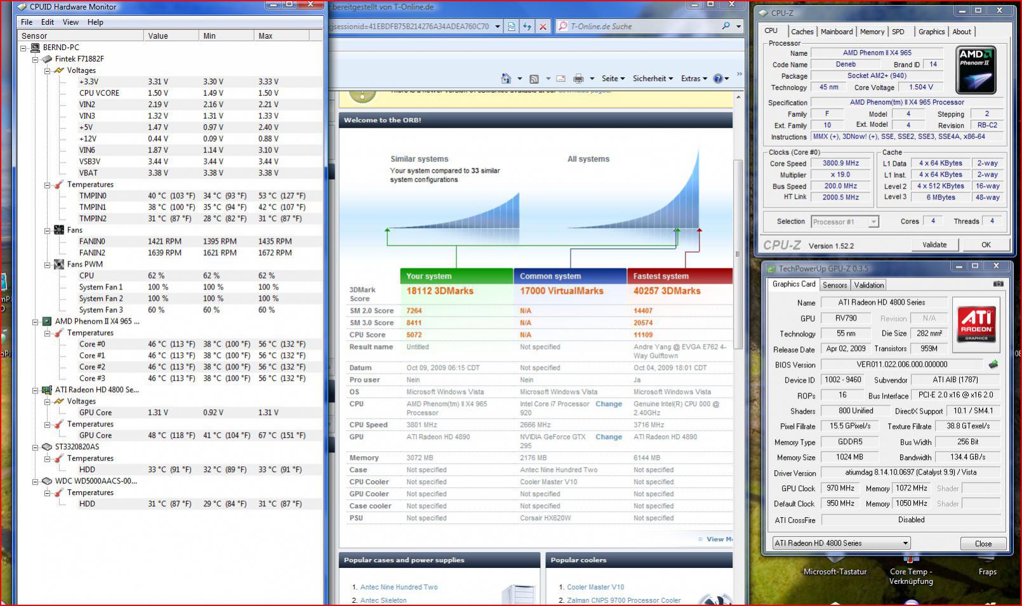Open the Core Temp desktop shortcut
This screenshot has height=606, width=1022.
(911, 570)
